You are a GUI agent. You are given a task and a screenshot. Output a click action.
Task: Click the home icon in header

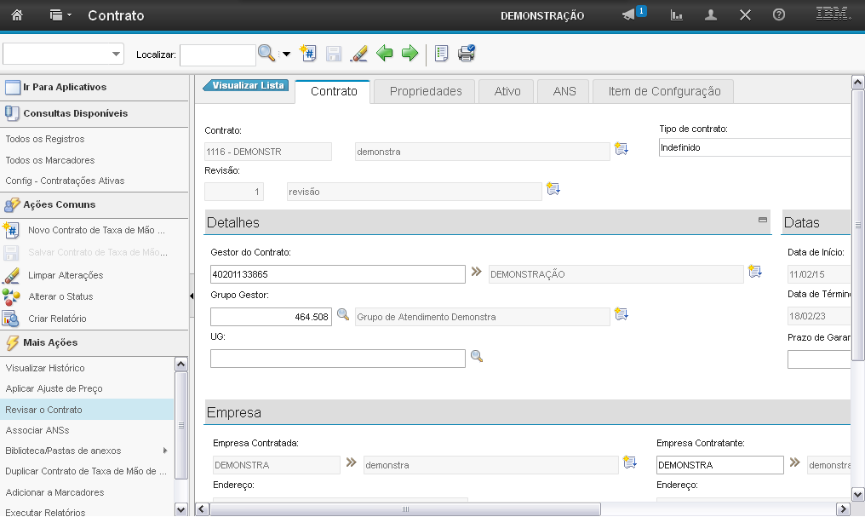(17, 15)
